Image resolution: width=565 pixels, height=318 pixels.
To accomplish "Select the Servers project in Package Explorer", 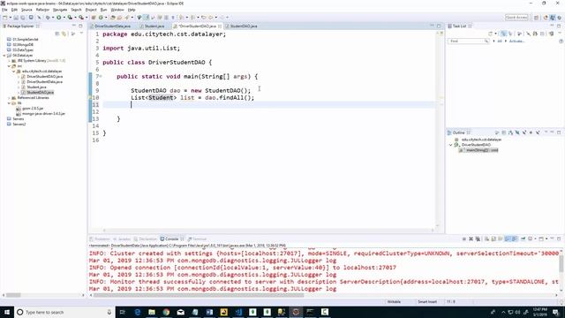I will [18, 118].
